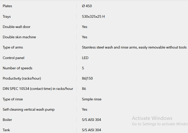Select the Control panel label
188x133 pixels.
point(13,58)
